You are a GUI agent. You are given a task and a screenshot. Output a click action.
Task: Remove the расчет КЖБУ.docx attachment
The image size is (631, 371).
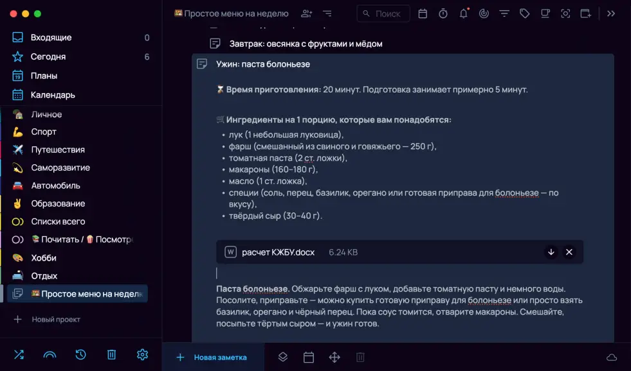point(569,252)
